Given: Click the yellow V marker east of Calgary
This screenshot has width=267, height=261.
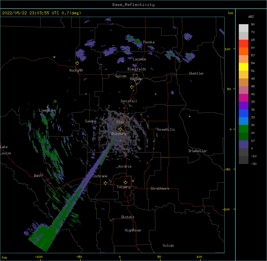Looking at the screenshot, I should tap(133, 181).
